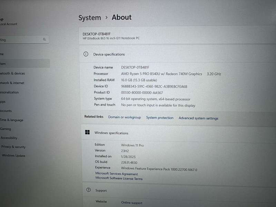Viewport: 276px width, 207px height.
Task: Click the Device ID value 9688B343-591C
Action: 154,87
